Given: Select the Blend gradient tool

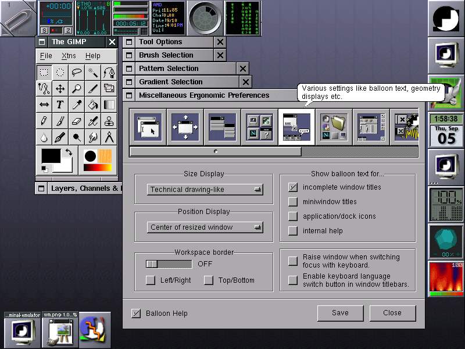Looking at the screenshot, I should 109,105.
